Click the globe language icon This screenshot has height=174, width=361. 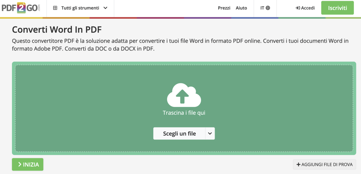click(x=268, y=8)
